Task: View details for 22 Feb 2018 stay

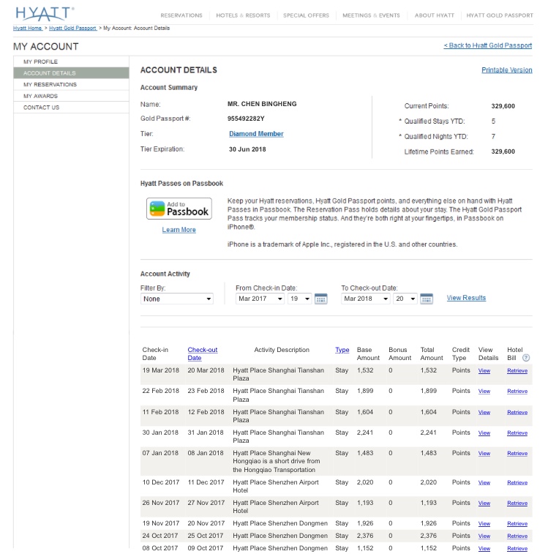Action: (484, 391)
